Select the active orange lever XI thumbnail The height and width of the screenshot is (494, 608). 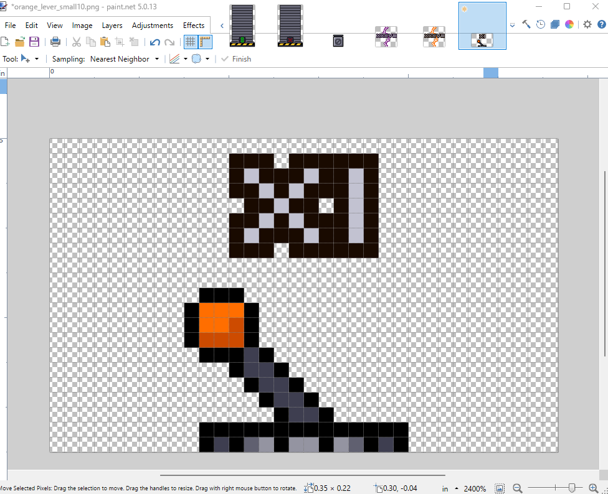pyautogui.click(x=482, y=26)
